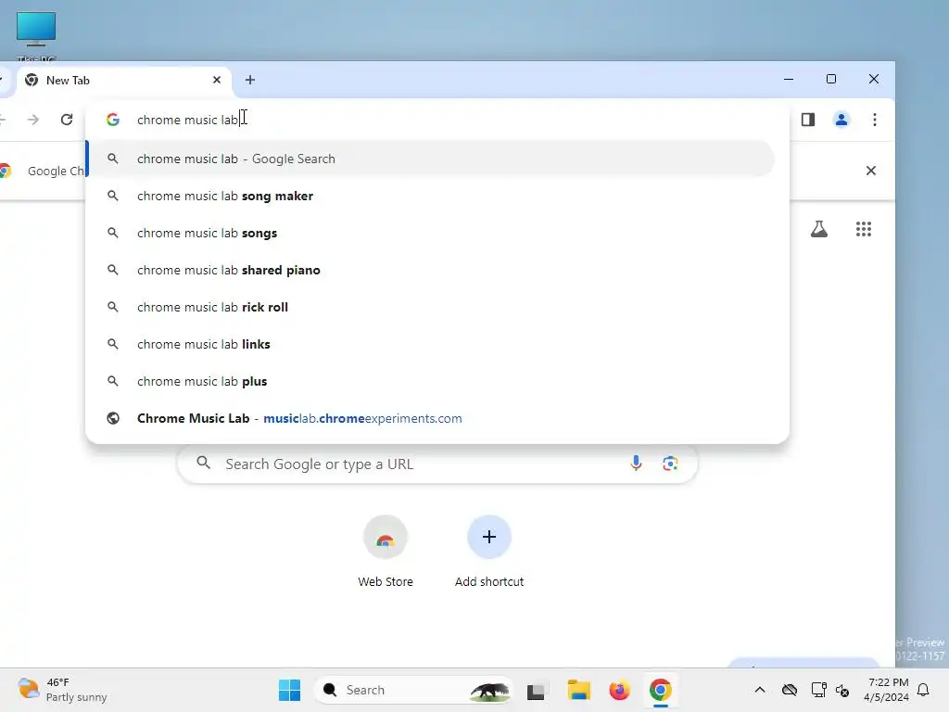Screen dimensions: 949x712
Task: Click the cloud sync-off tray icon
Action: (790, 690)
